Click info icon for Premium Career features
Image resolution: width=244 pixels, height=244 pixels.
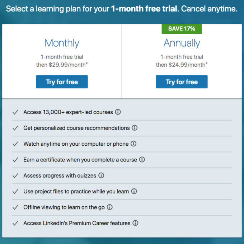(x=135, y=223)
